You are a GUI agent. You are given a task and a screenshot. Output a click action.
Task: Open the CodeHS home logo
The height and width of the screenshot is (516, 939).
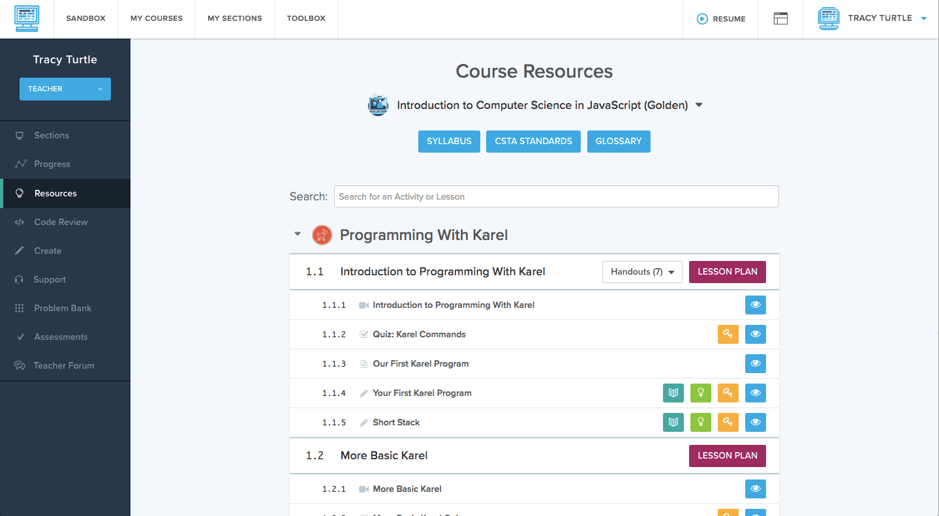click(27, 18)
